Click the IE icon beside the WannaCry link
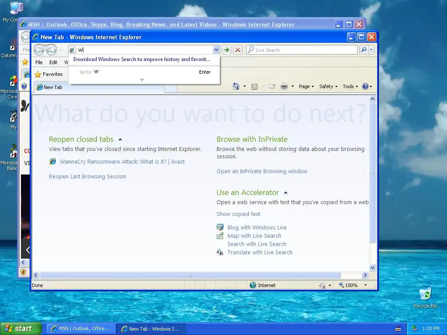This screenshot has height=335, width=447. (53, 161)
